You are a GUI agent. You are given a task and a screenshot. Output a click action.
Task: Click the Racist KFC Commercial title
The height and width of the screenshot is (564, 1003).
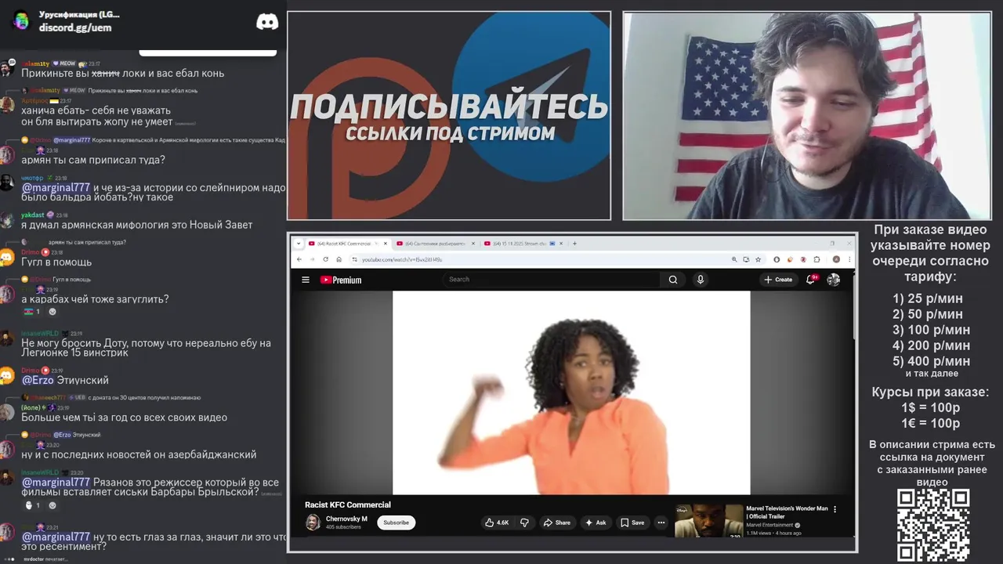point(347,504)
